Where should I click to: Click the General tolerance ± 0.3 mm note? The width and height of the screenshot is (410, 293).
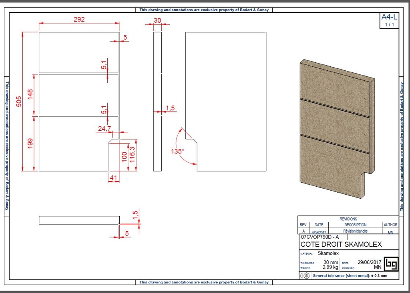tap(348, 276)
